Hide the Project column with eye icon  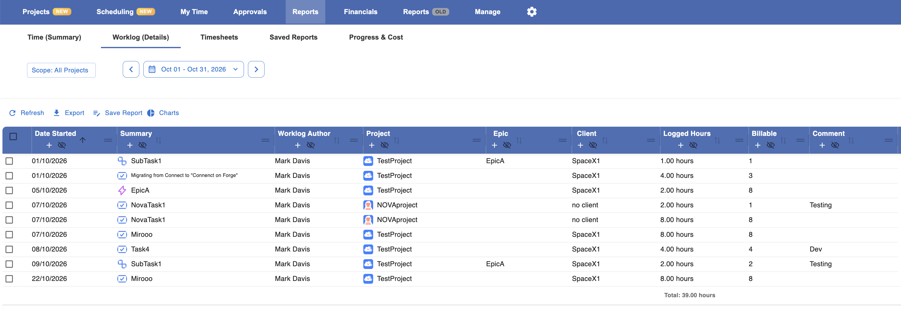[385, 145]
